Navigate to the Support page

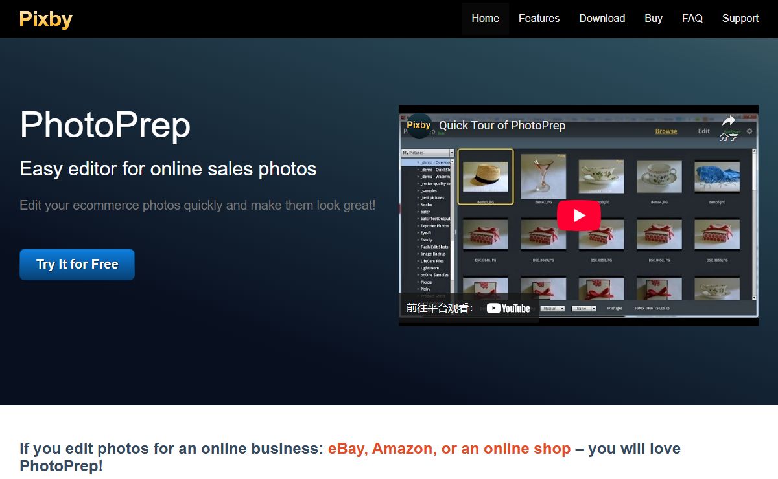740,18
